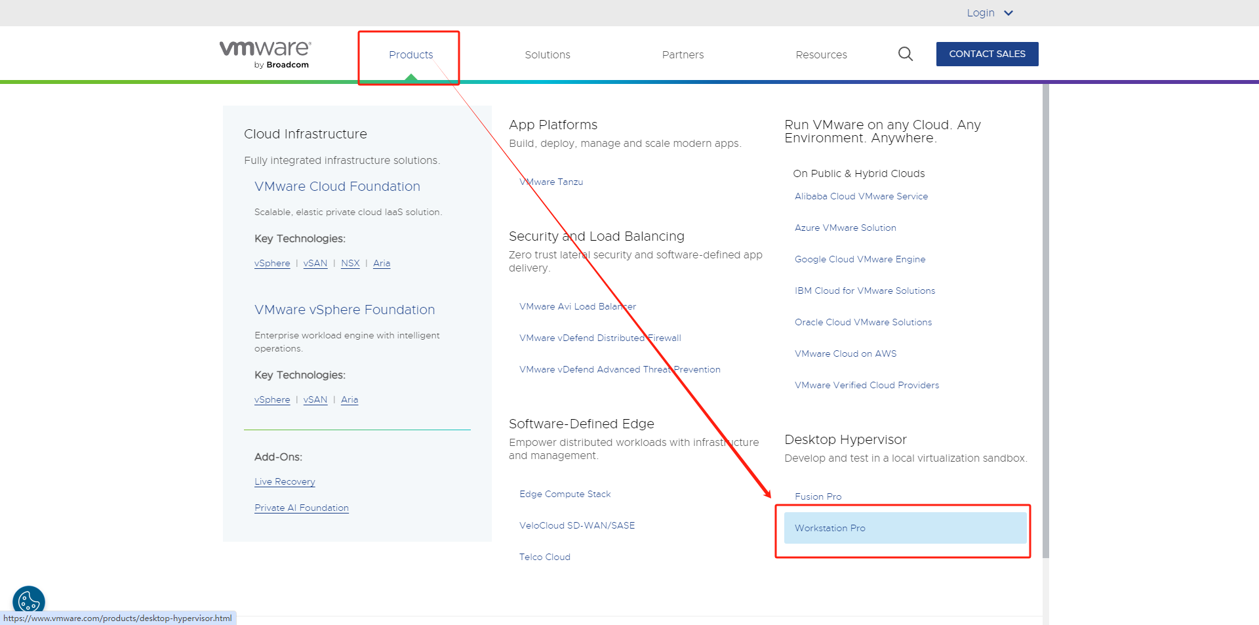
Task: Click vSphere under vSphere Foundation
Action: click(272, 399)
